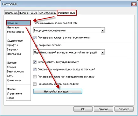Choose the Сеть entry
This screenshot has width=138, height=116.
point(10,76)
